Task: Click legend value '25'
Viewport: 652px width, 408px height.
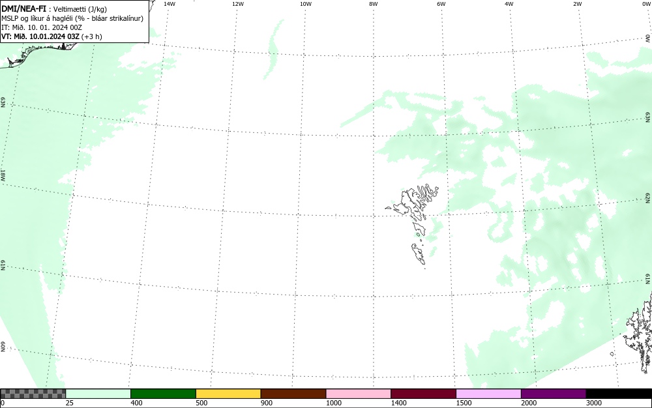Action: [70, 403]
